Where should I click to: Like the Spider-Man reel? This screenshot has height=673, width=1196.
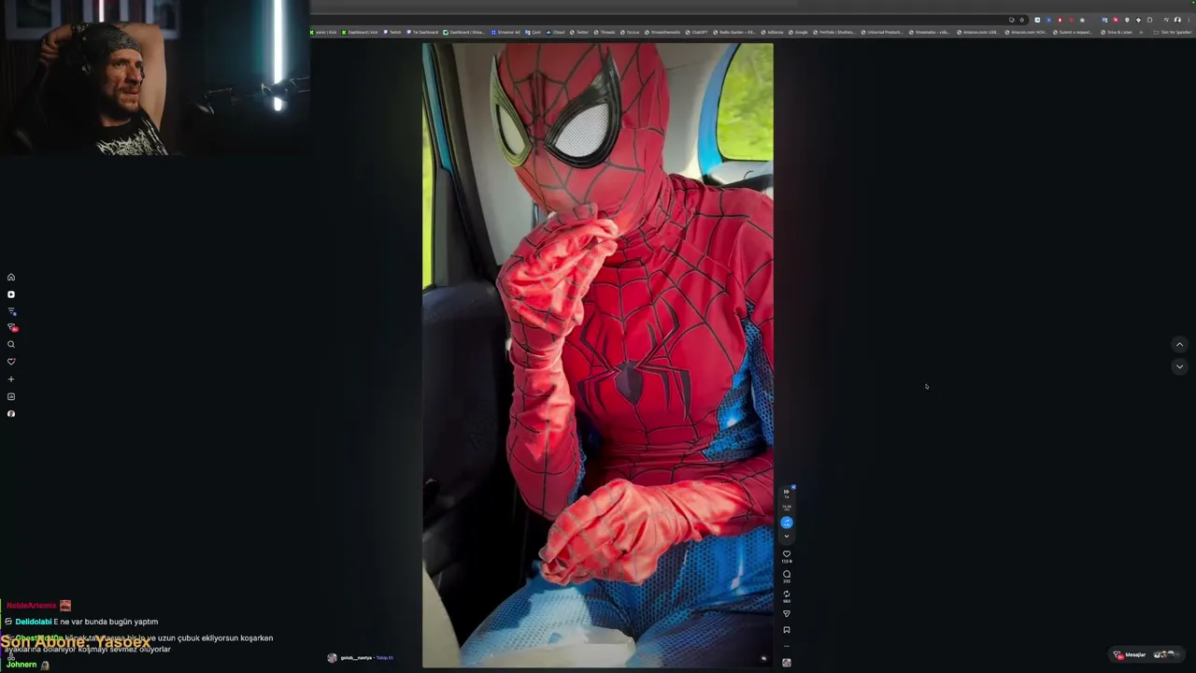click(x=787, y=554)
